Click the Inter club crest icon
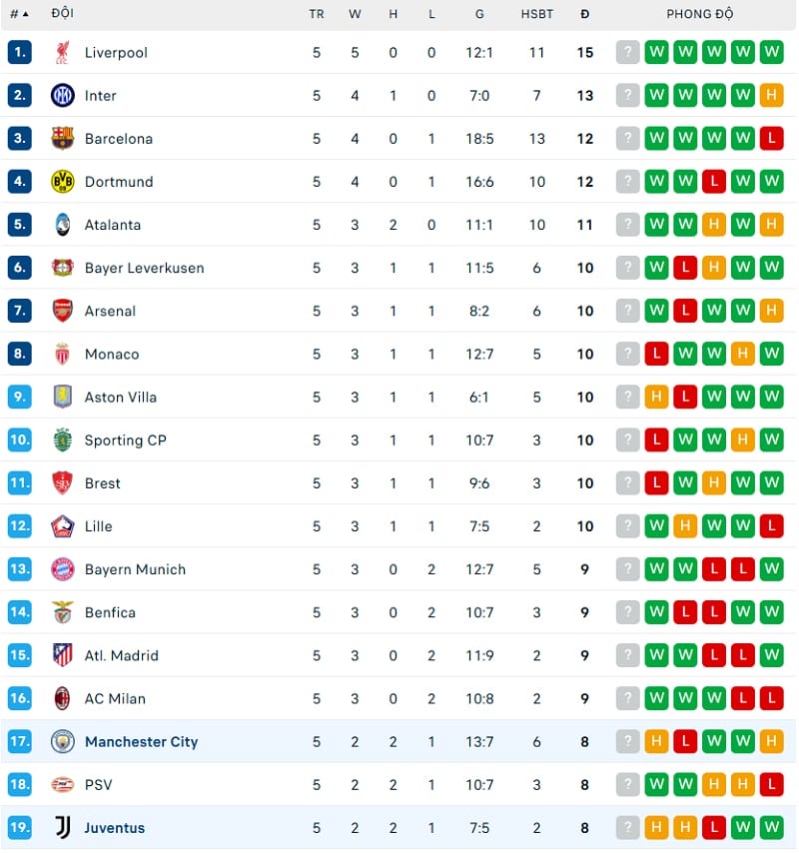The width and height of the screenshot is (799, 853). tap(63, 96)
